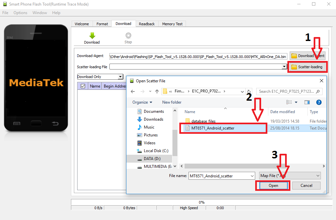Viewport: 336px width, 220px height.
Task: Open the Options menu
Action: pyautogui.click(x=20, y=13)
